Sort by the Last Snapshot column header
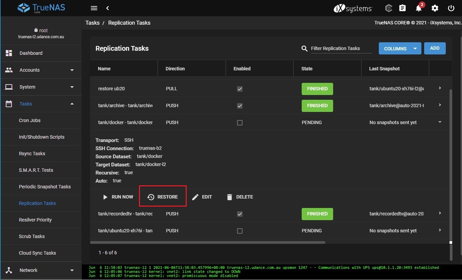This screenshot has height=280, width=462. tap(385, 69)
